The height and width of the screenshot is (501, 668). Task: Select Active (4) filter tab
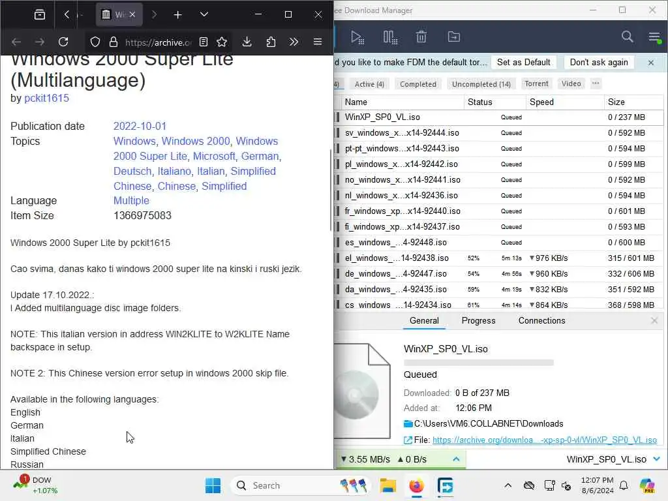(x=369, y=84)
